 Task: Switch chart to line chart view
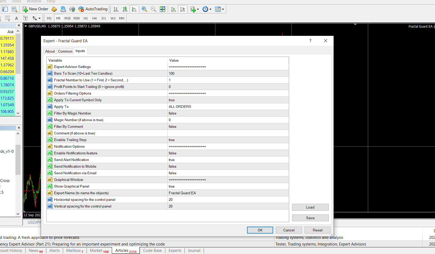(134, 9)
